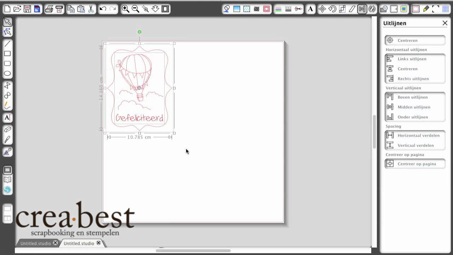The height and width of the screenshot is (255, 453).
Task: Toggle the Align window button
Action: 362,9
